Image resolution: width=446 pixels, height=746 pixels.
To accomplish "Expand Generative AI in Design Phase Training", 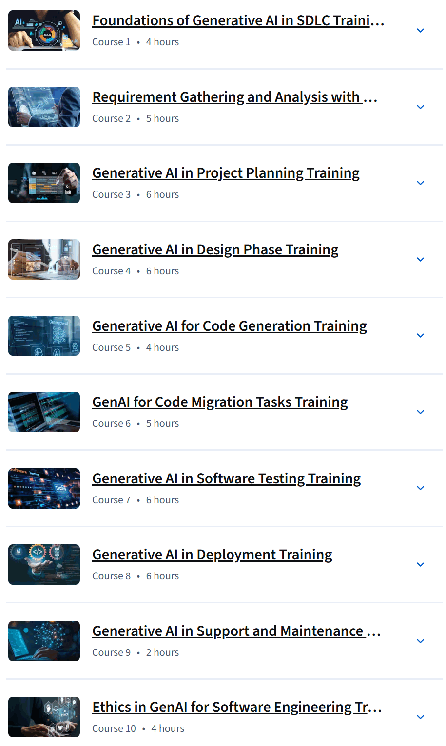I will click(421, 260).
